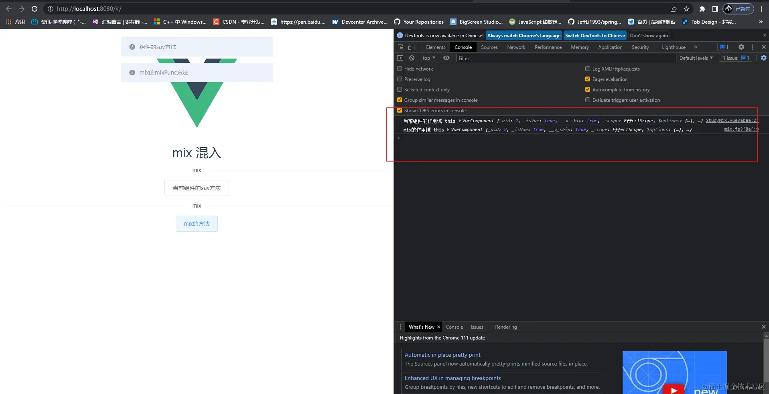
Task: Share this page icon in address bar
Action: [674, 9]
